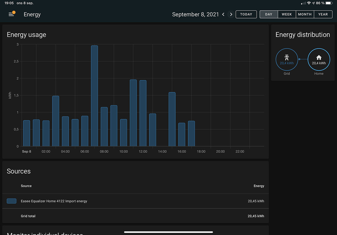The image size is (337, 235).
Task: Select the 03:00 usage bar
Action: (x=56, y=121)
